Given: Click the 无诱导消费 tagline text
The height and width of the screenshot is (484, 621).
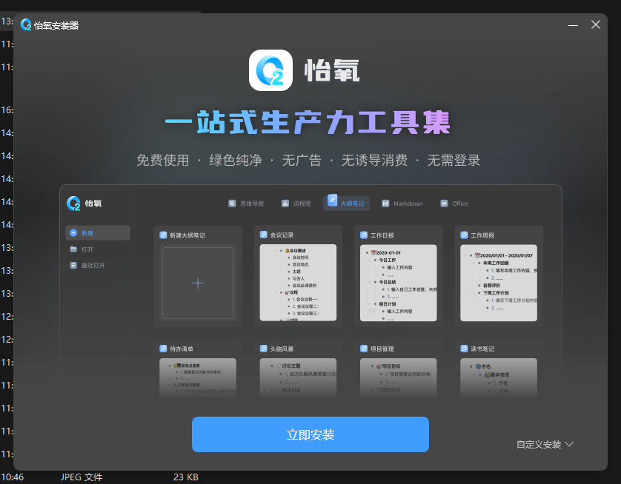Looking at the screenshot, I should coord(374,160).
